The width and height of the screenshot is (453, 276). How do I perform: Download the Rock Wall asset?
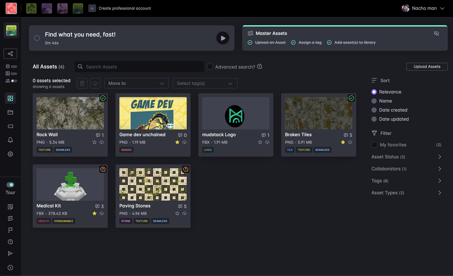(102, 142)
